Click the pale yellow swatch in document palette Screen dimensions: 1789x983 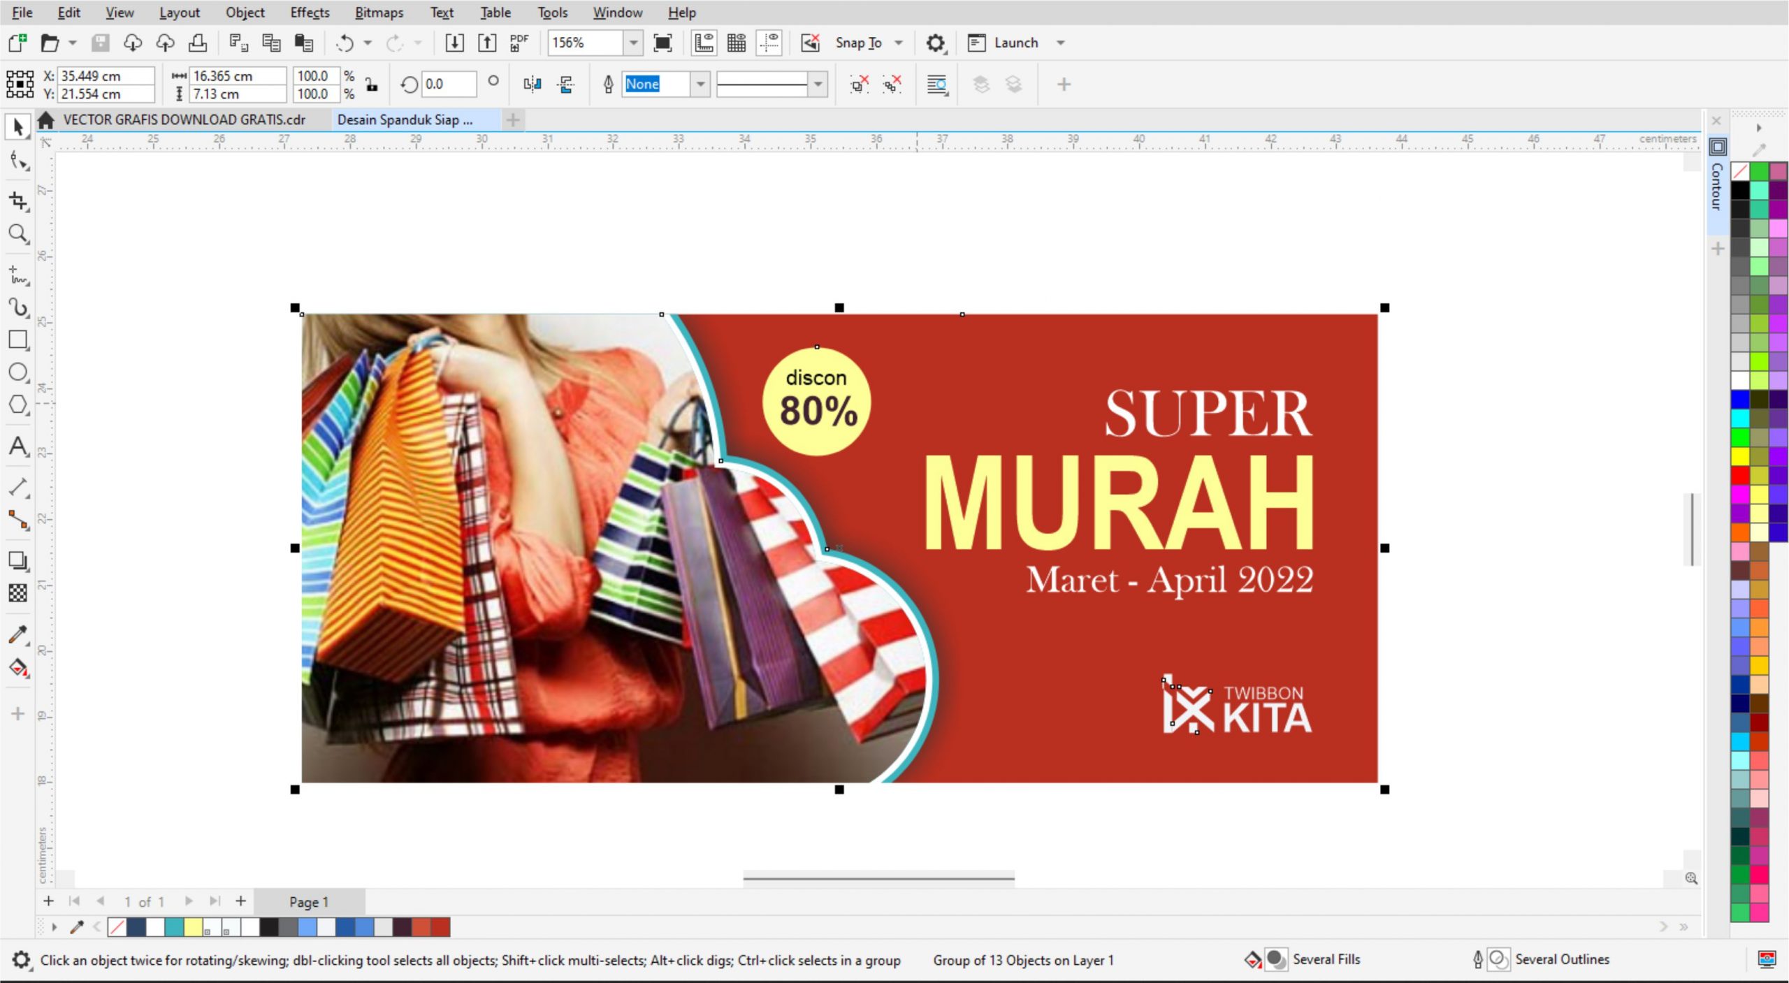pyautogui.click(x=193, y=927)
